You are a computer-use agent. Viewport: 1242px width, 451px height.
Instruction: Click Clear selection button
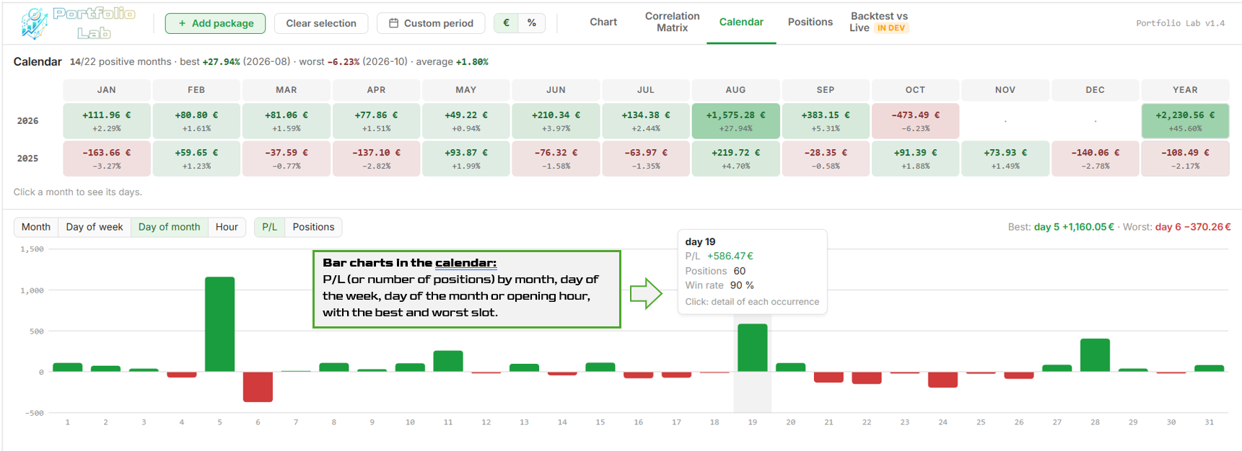pos(321,23)
